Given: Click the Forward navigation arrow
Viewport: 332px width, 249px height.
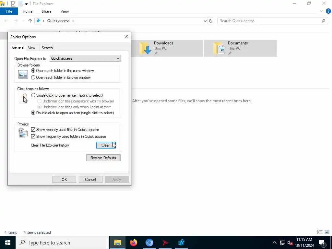Looking at the screenshot, I should [x=16, y=21].
